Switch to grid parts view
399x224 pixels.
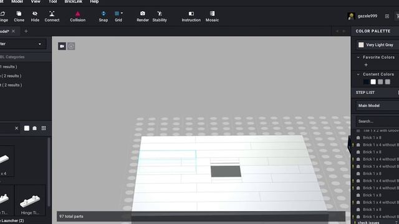click(44, 128)
